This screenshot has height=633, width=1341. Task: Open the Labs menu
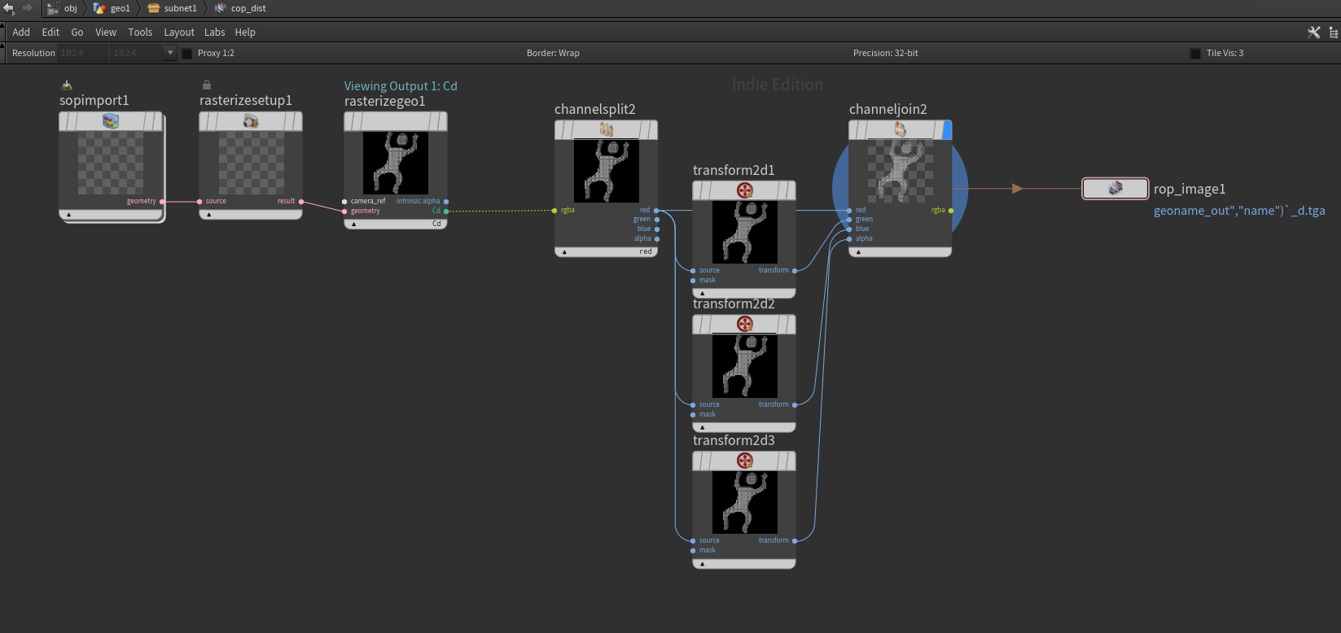click(215, 33)
